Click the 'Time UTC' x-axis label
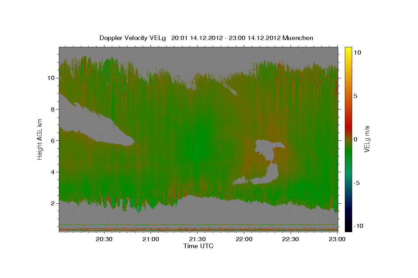This screenshot has height=278, width=418. coord(198,246)
